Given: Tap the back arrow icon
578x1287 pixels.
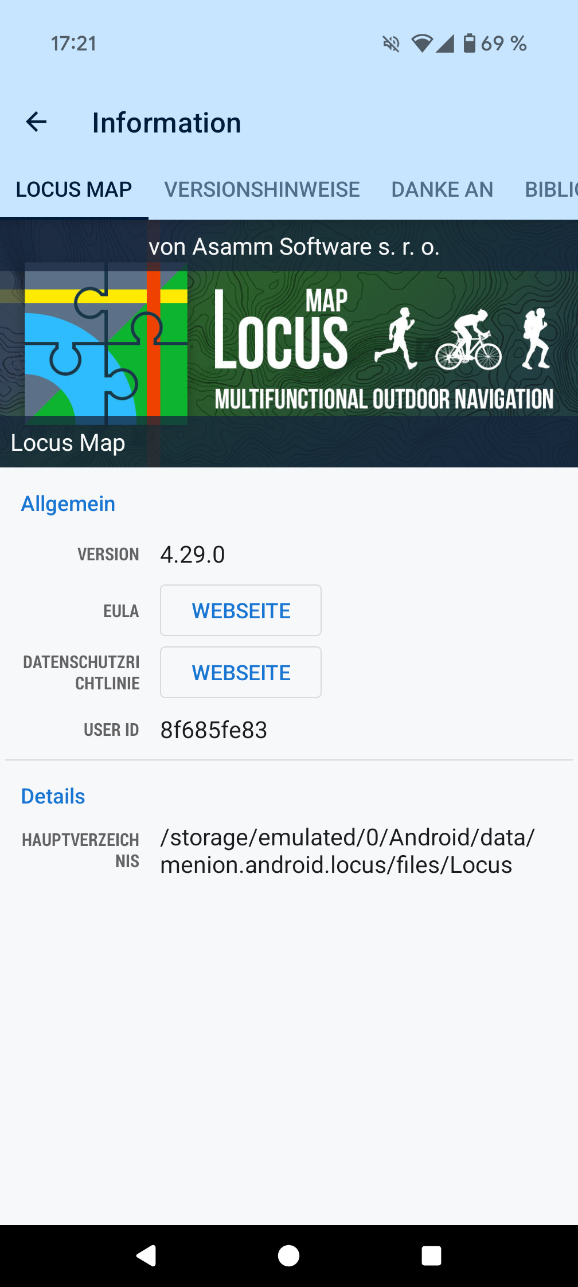Looking at the screenshot, I should pyautogui.click(x=37, y=122).
